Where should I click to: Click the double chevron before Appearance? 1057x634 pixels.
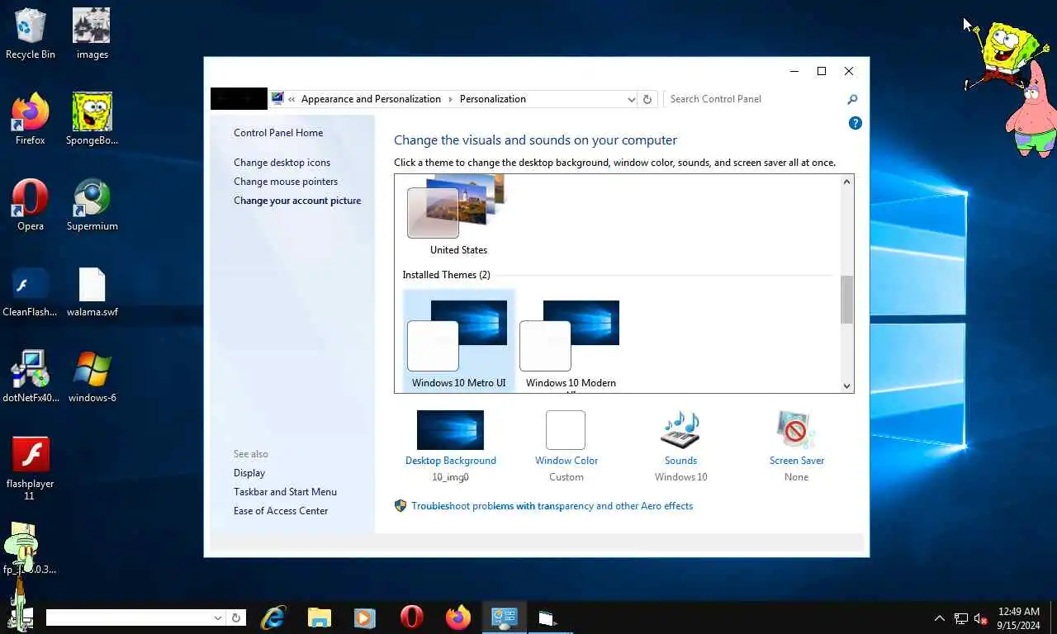tap(292, 99)
